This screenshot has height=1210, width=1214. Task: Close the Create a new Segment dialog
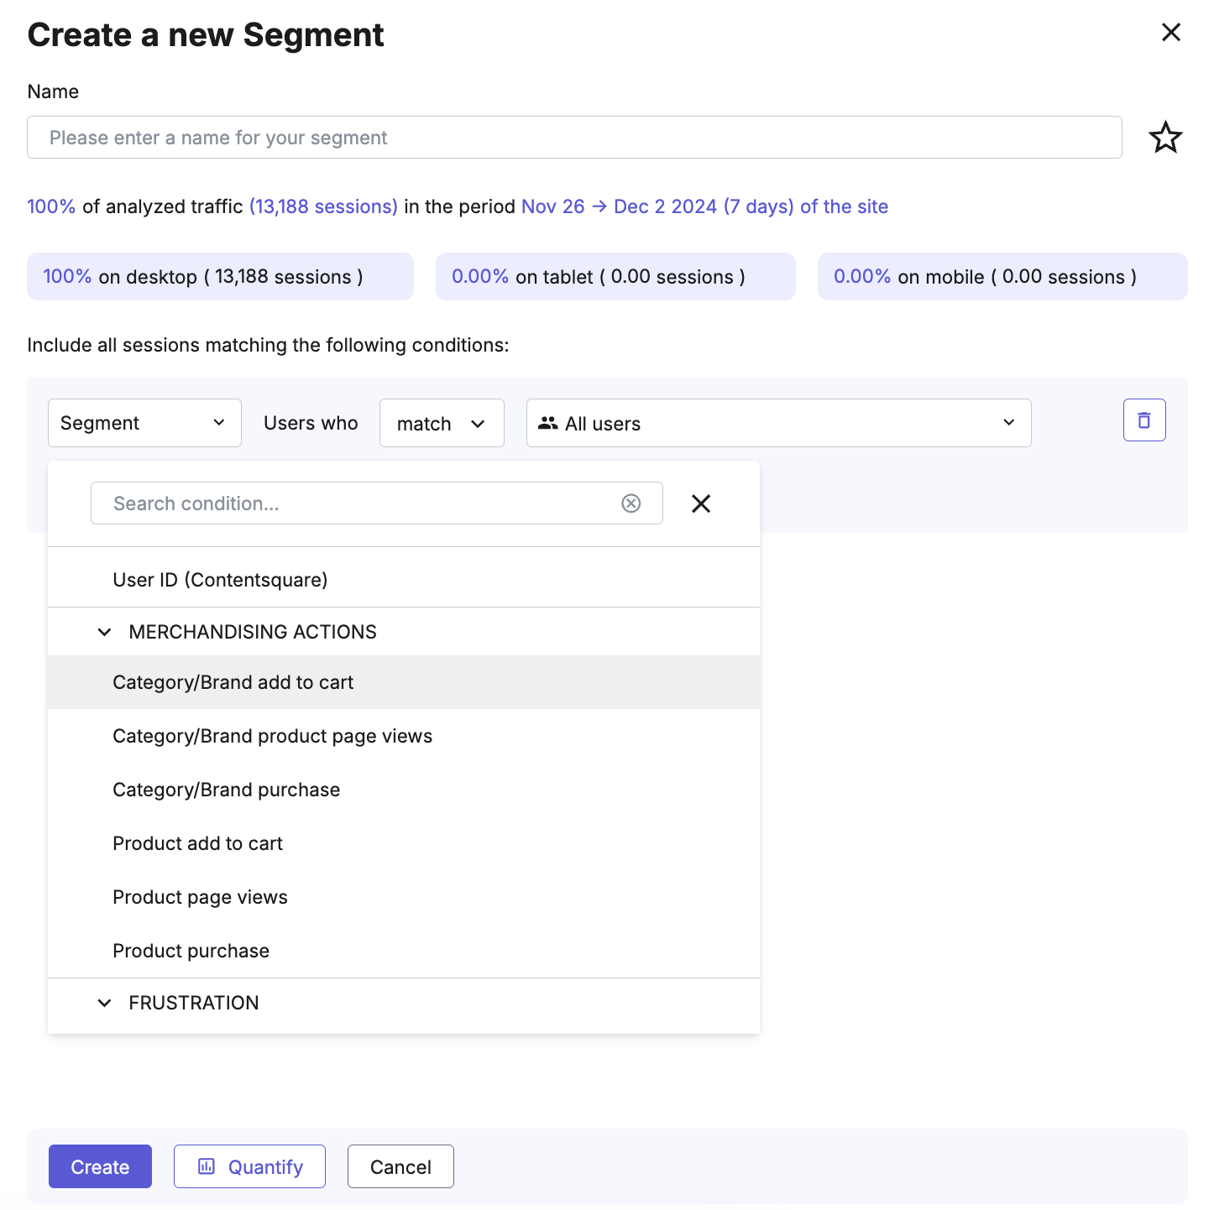pyautogui.click(x=1171, y=32)
